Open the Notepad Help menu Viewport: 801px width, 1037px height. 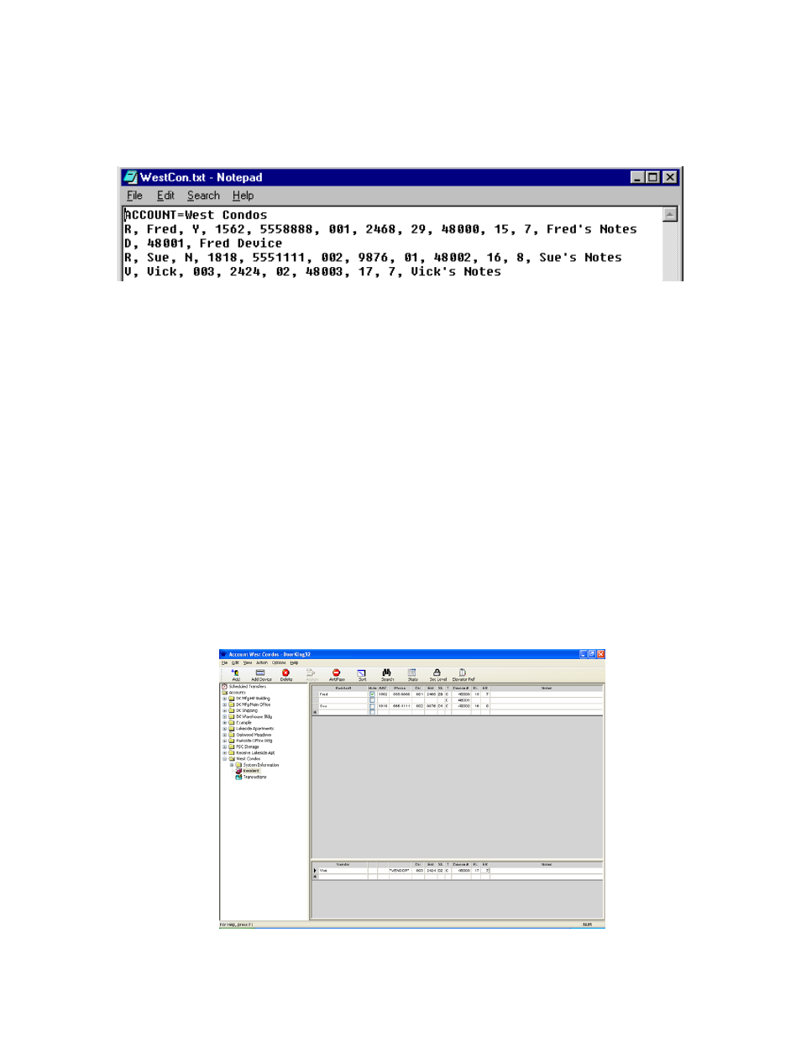(x=243, y=196)
